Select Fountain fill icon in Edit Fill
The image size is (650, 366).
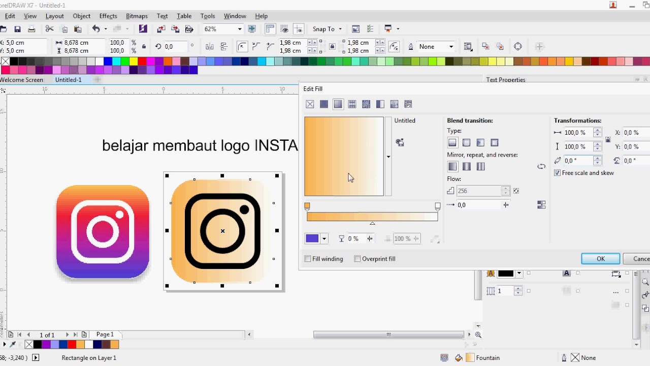pos(338,104)
